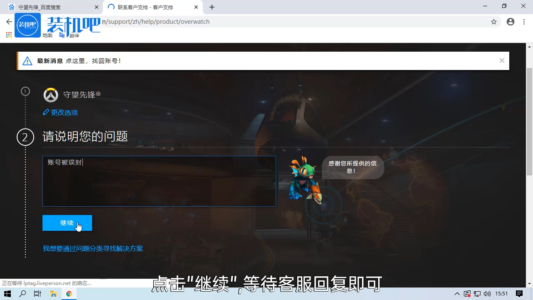
Task: Open the 我想要通过问题分类寻找解决方案 link
Action: (93, 248)
